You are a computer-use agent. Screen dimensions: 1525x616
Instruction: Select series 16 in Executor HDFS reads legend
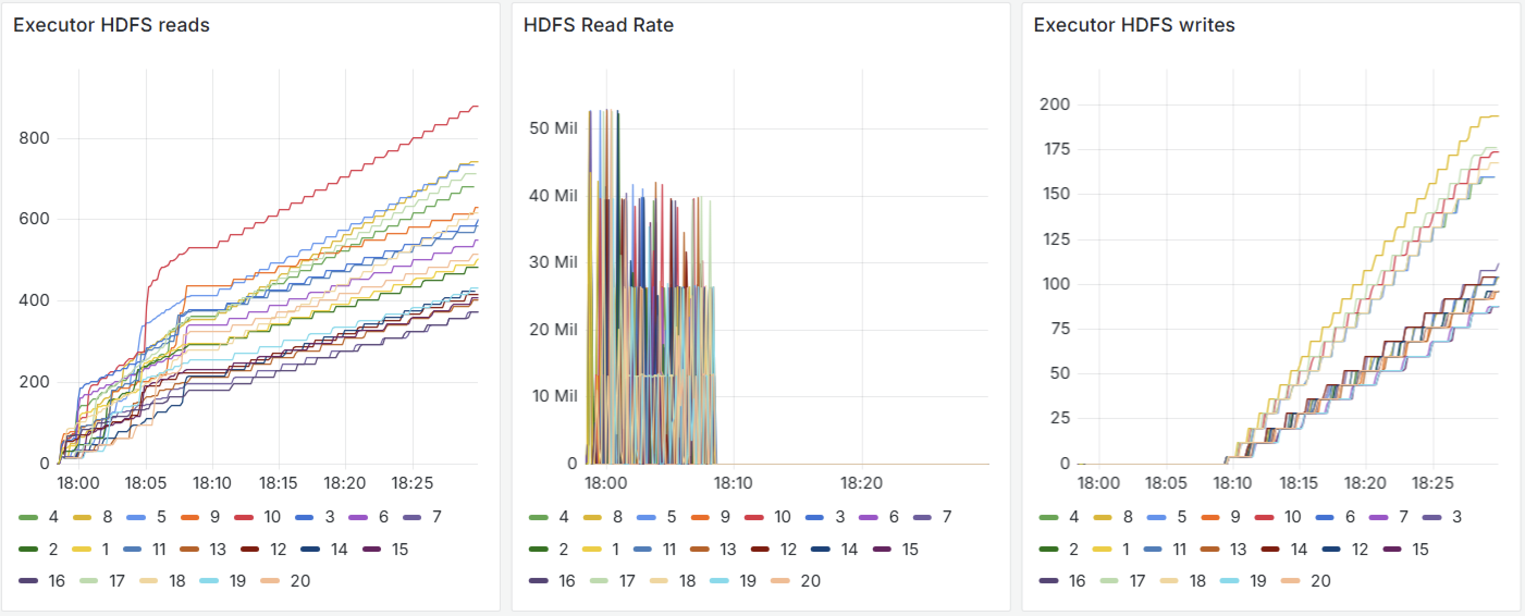[x=56, y=581]
